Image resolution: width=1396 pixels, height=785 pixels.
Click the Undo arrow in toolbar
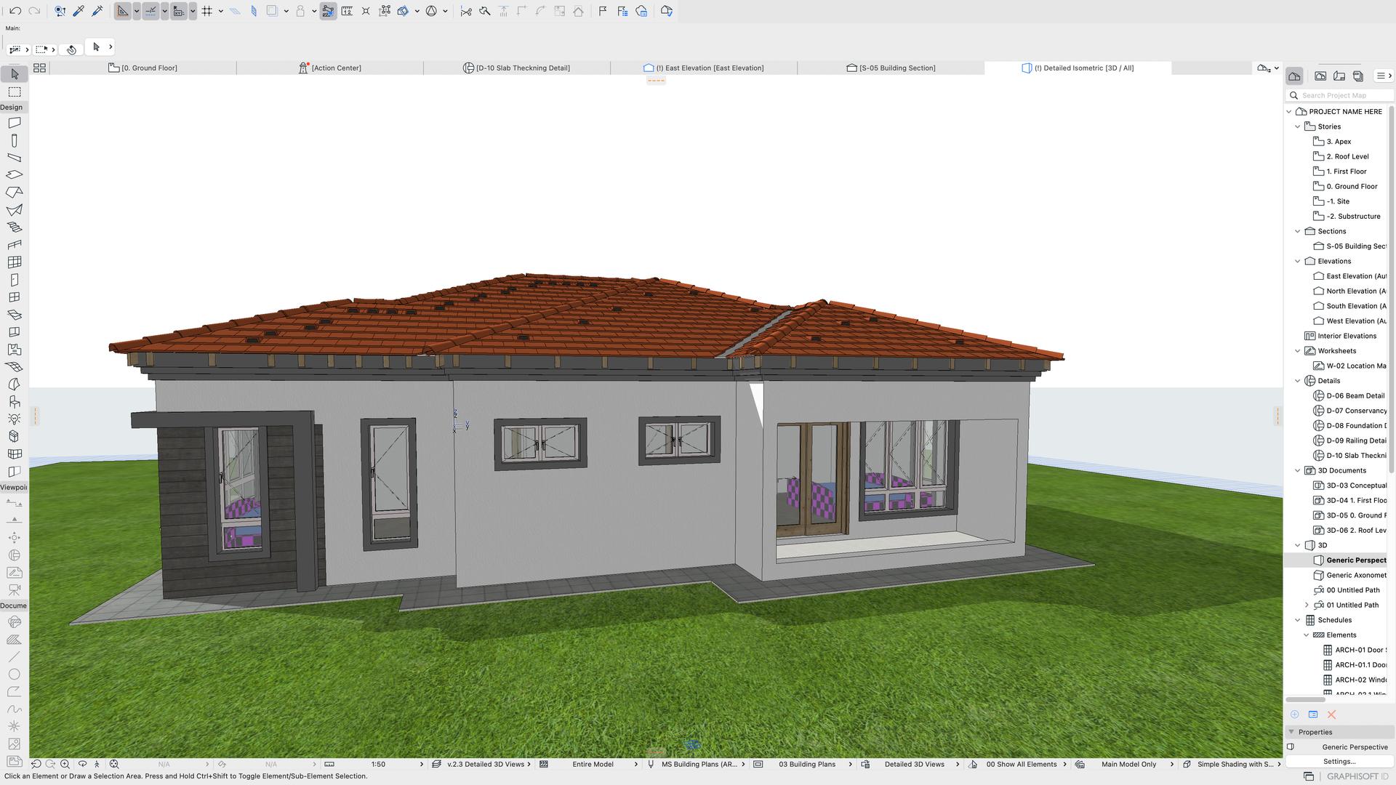15,11
